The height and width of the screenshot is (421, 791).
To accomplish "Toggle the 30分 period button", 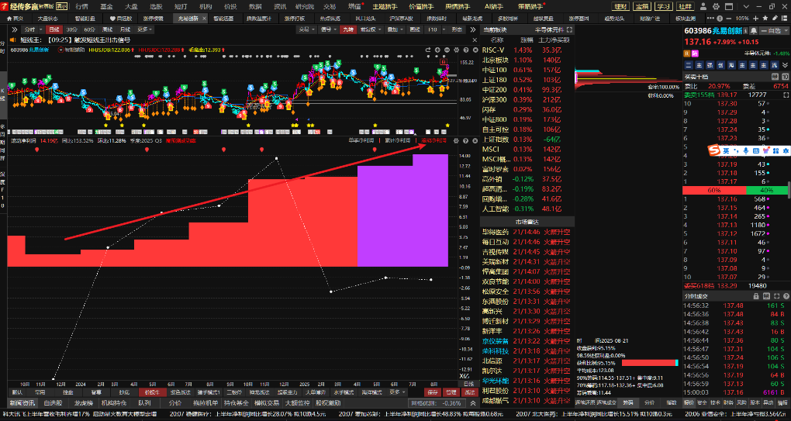I will coord(71,29).
